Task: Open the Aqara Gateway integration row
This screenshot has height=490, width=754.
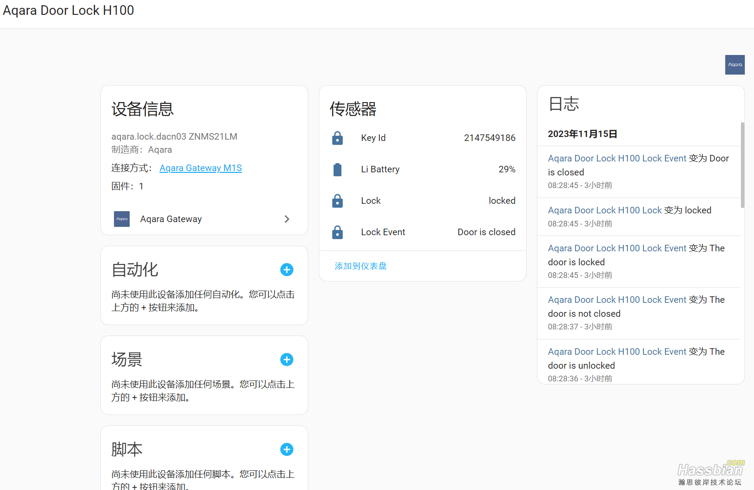Action: pos(204,219)
